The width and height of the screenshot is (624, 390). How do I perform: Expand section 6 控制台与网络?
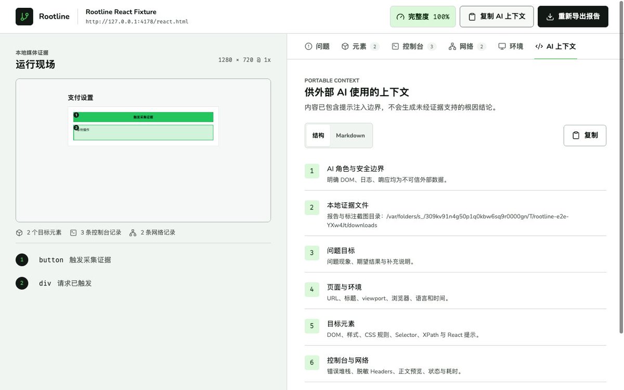[456, 366]
